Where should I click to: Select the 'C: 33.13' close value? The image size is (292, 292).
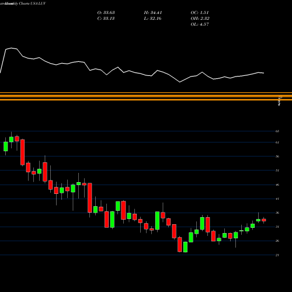pos(106,19)
